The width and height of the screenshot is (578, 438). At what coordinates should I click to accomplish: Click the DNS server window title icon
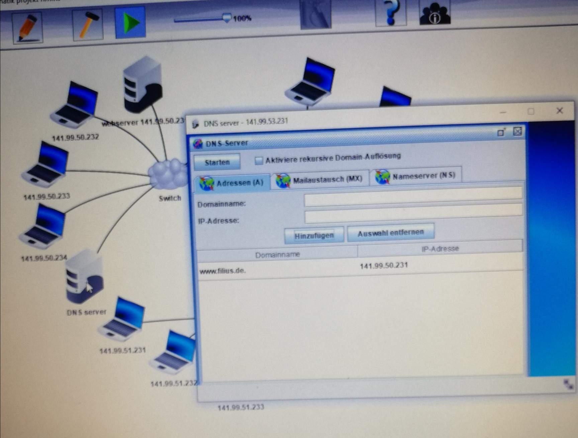(196, 125)
